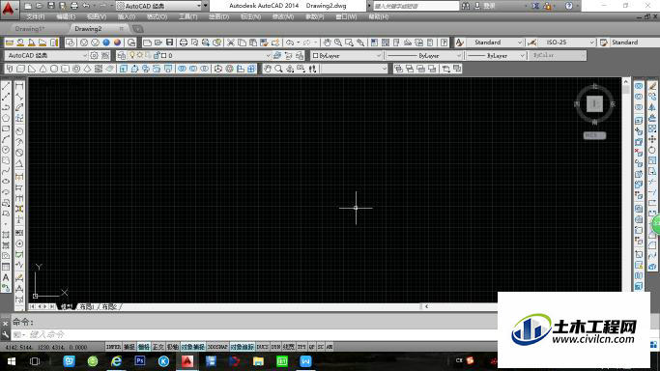Click the Print (plot) icon in toolbar
The width and height of the screenshot is (660, 371).
click(x=184, y=43)
